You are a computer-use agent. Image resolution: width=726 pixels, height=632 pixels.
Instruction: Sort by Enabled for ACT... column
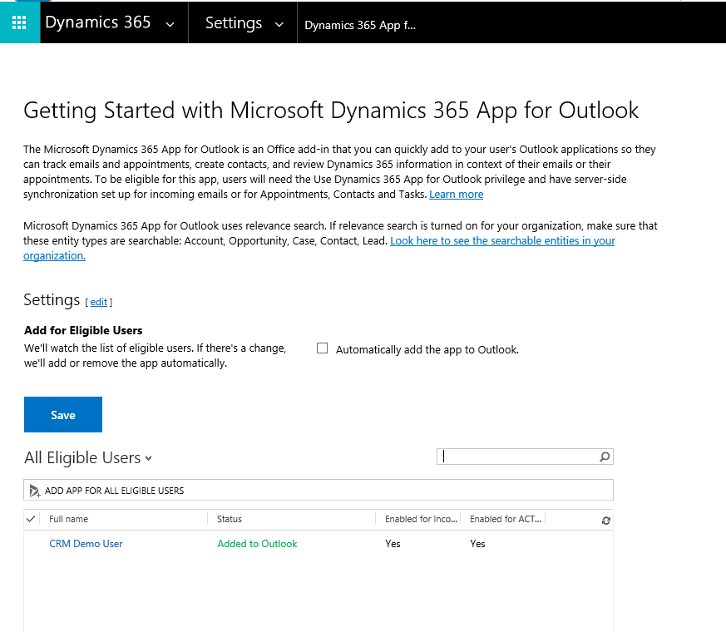(506, 519)
